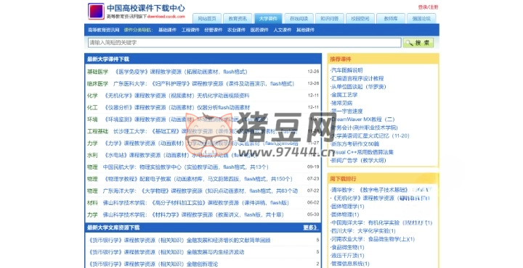The height and width of the screenshot is (268, 523).
Task: Click the site logo image
Action: click(96, 11)
